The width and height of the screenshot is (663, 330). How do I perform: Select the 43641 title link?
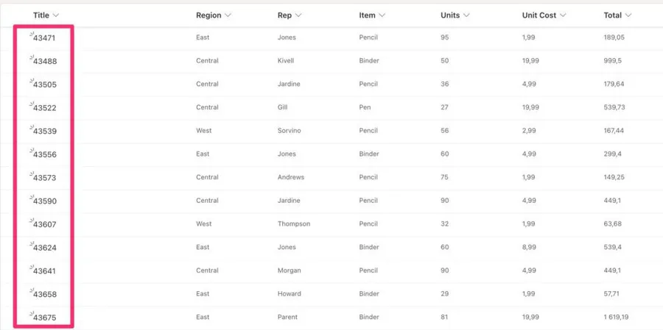pos(45,271)
